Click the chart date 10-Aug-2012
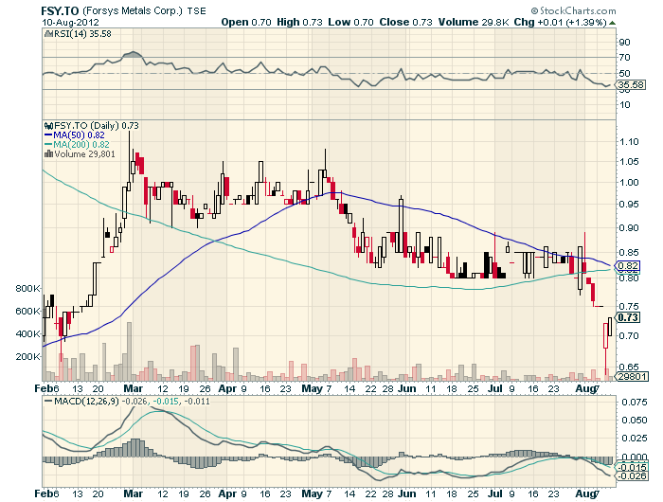663x502 pixels. click(70, 23)
